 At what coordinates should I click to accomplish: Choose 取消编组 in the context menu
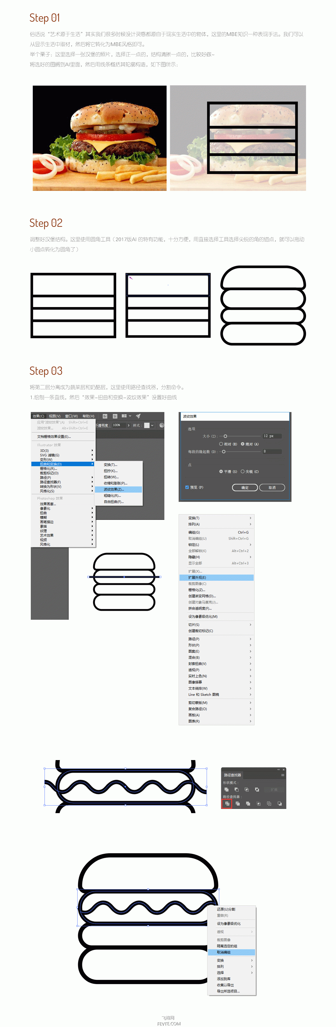pos(232,952)
